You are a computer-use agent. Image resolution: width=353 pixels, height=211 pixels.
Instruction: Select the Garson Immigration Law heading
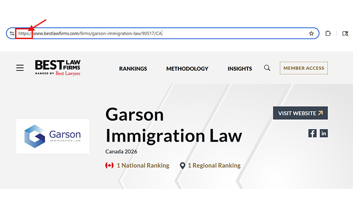coord(174,125)
